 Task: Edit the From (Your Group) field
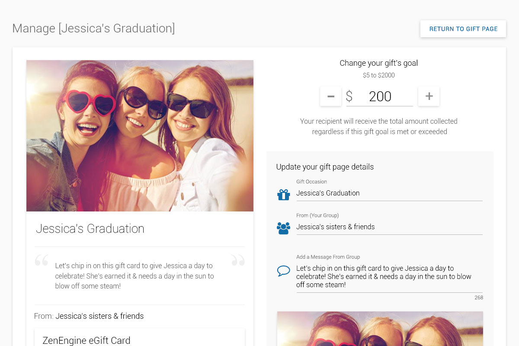(389, 227)
